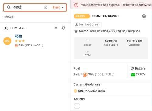Open vehicle details settings gear

(x=144, y=16)
